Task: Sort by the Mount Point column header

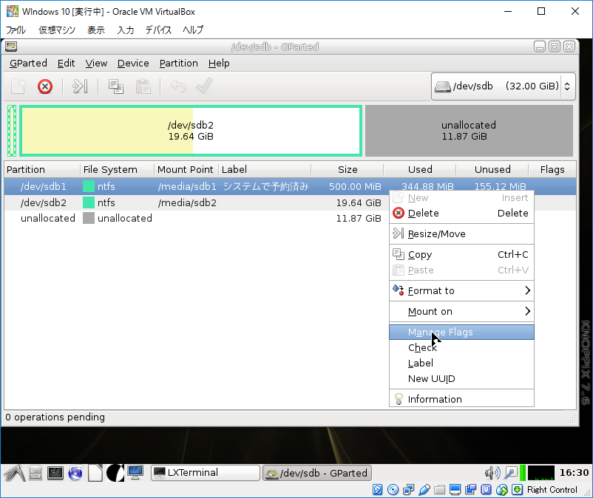Action: pos(186,169)
